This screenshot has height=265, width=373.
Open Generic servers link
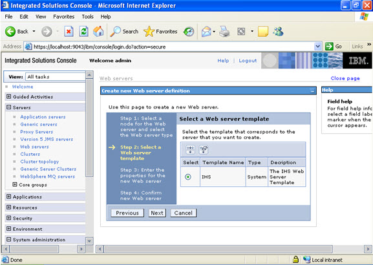(39, 124)
